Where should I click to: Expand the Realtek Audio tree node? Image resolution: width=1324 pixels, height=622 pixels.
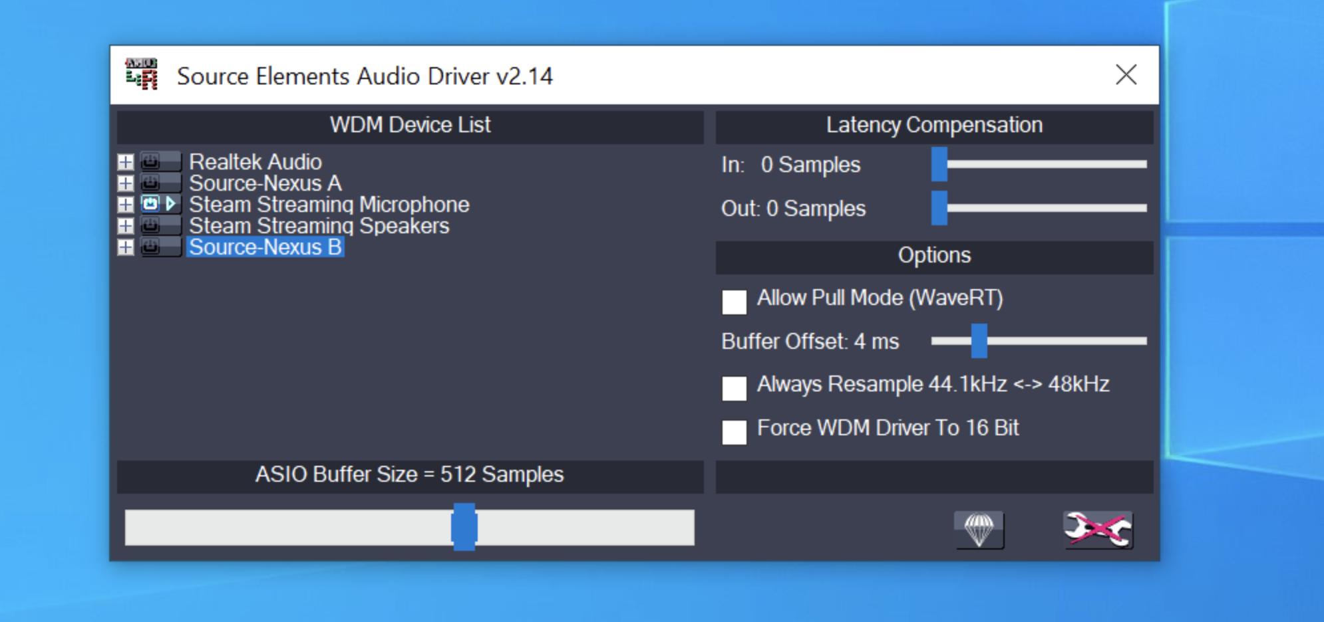click(125, 162)
